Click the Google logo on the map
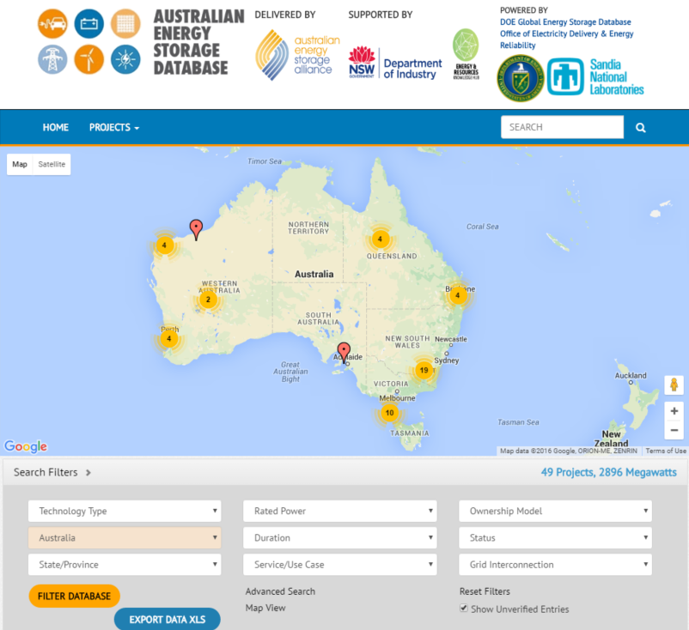This screenshot has height=630, width=689. coord(26,446)
